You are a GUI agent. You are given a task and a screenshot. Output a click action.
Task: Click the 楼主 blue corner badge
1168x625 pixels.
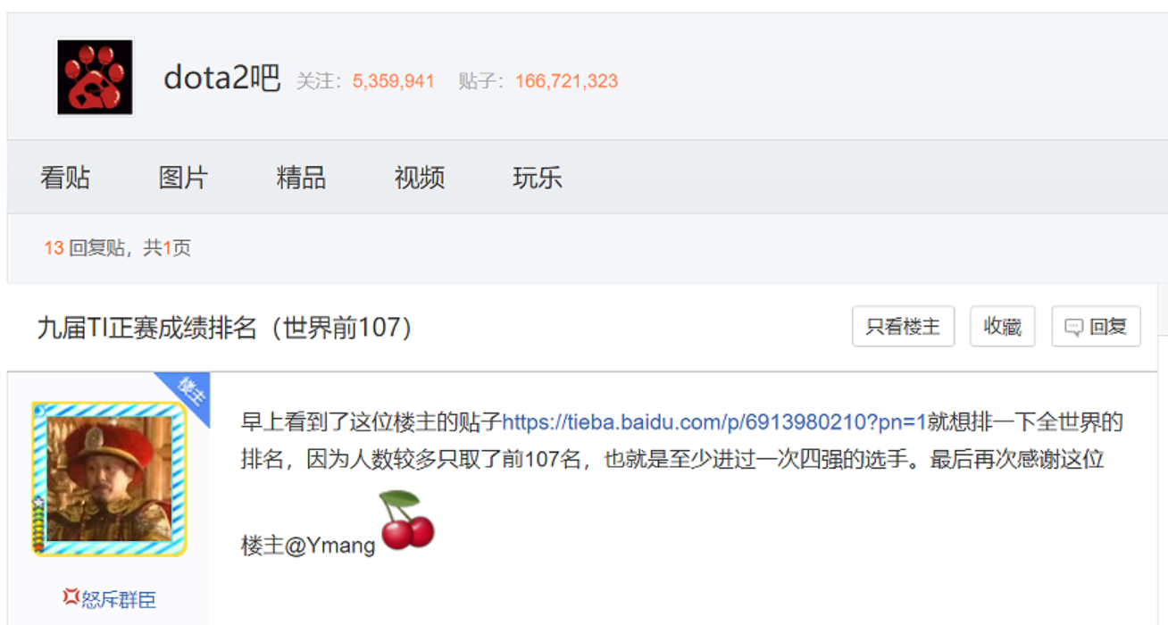185,396
